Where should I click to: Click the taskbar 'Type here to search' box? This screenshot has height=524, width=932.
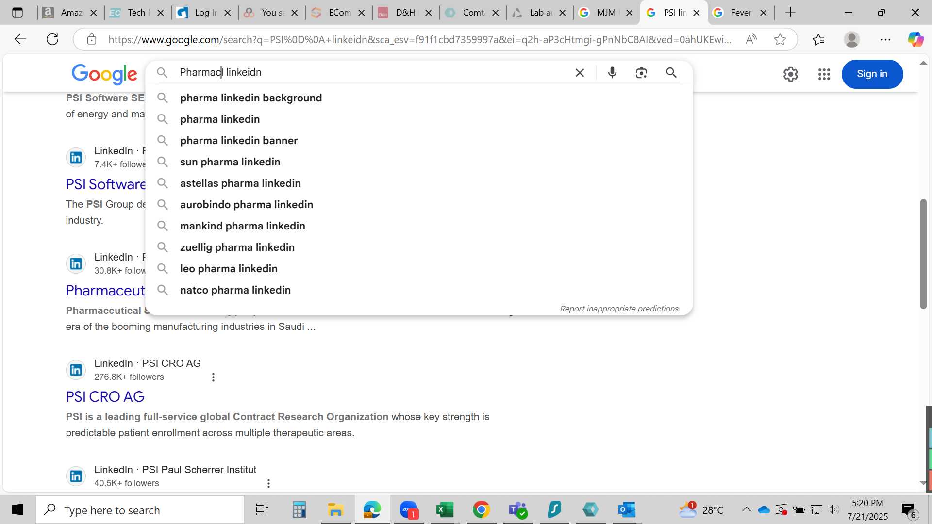tap(140, 510)
